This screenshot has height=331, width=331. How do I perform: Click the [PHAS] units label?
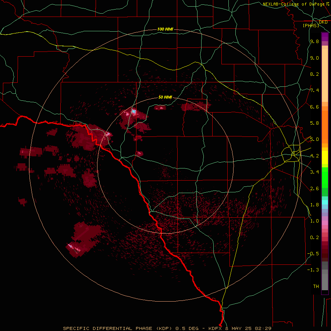[311, 25]
